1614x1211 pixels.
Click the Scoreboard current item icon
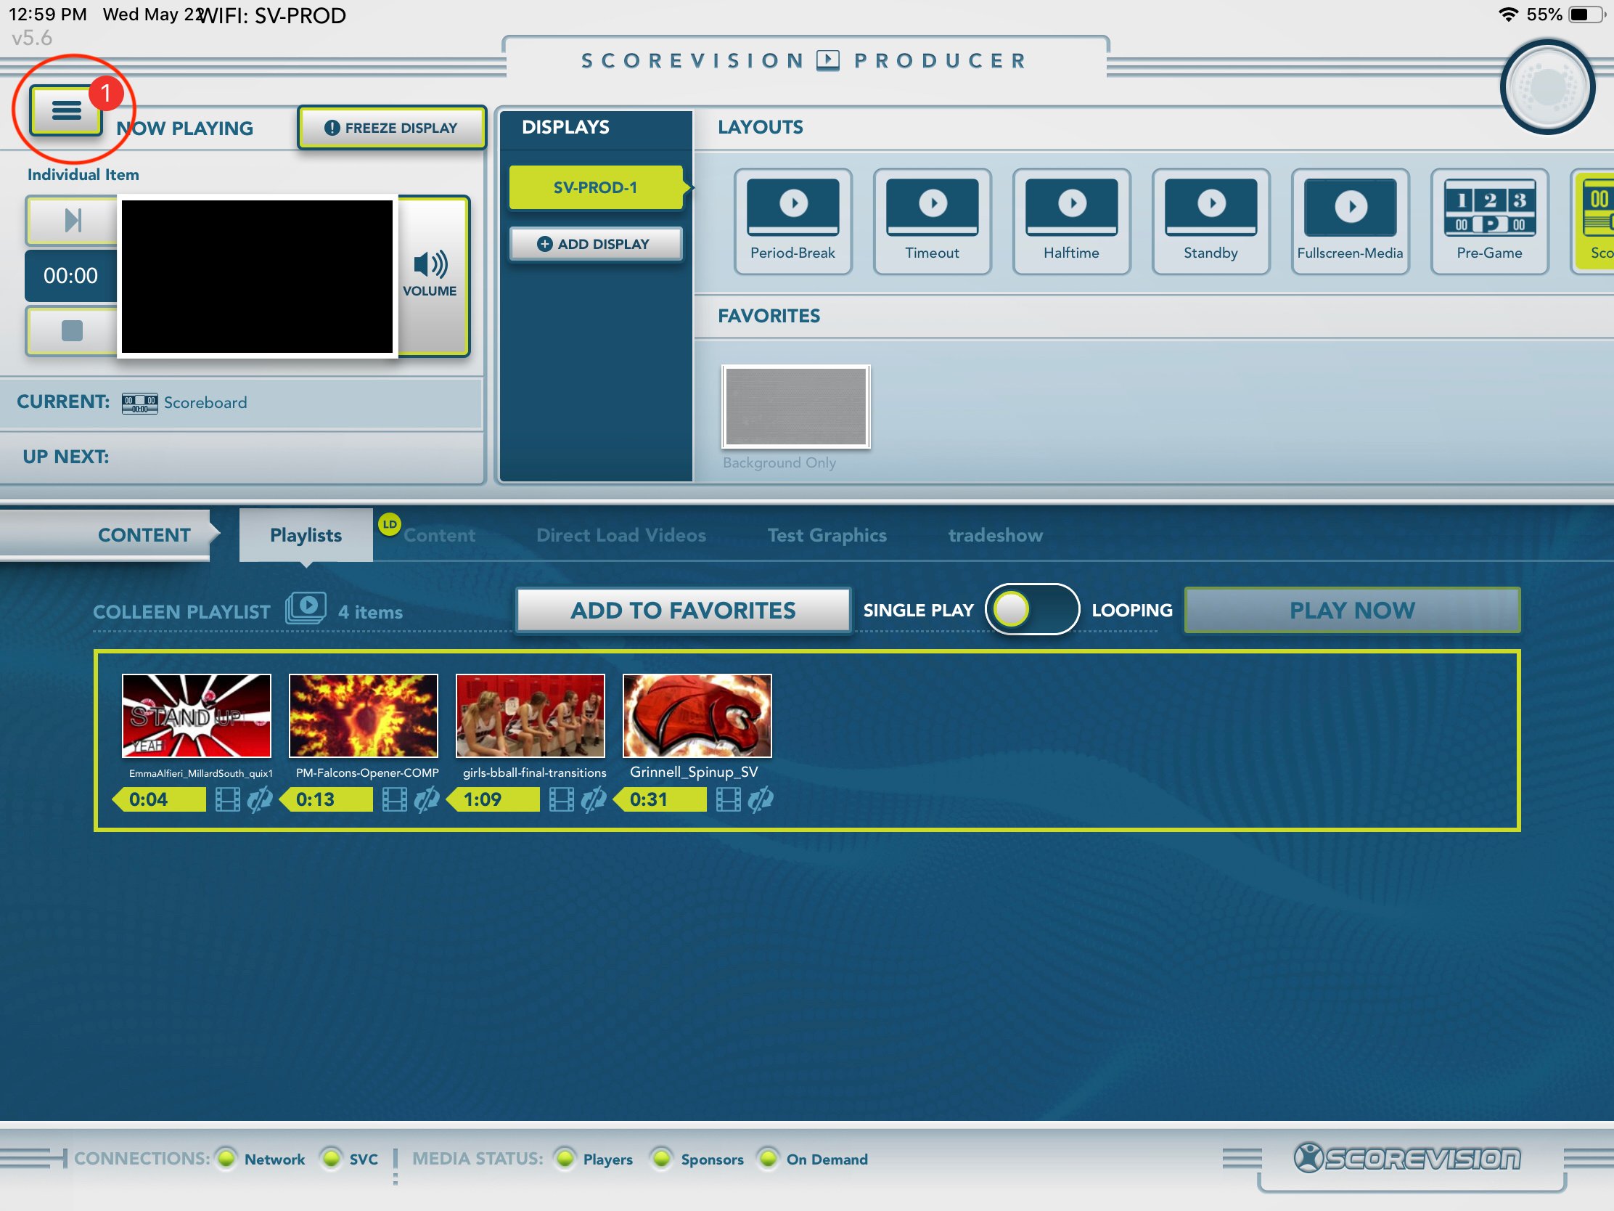click(x=139, y=403)
